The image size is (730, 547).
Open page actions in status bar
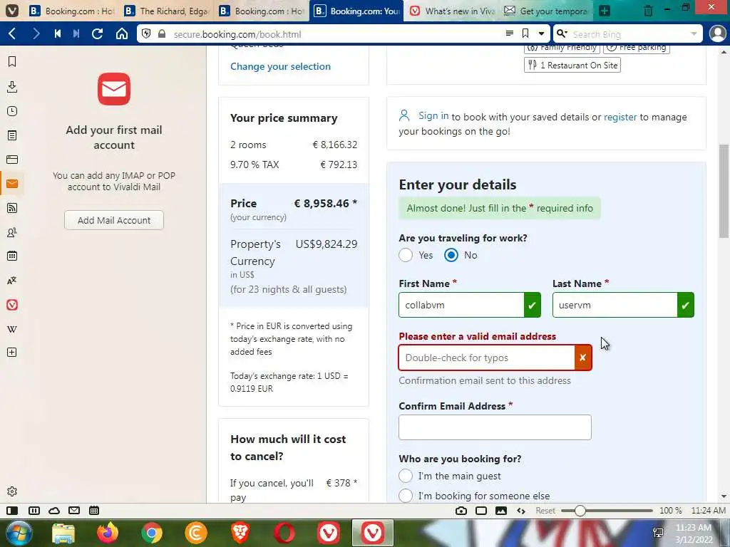521,511
